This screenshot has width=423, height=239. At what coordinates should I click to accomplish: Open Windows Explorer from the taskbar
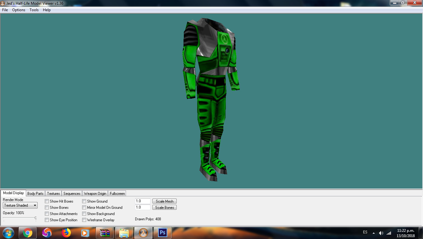pyautogui.click(x=124, y=232)
